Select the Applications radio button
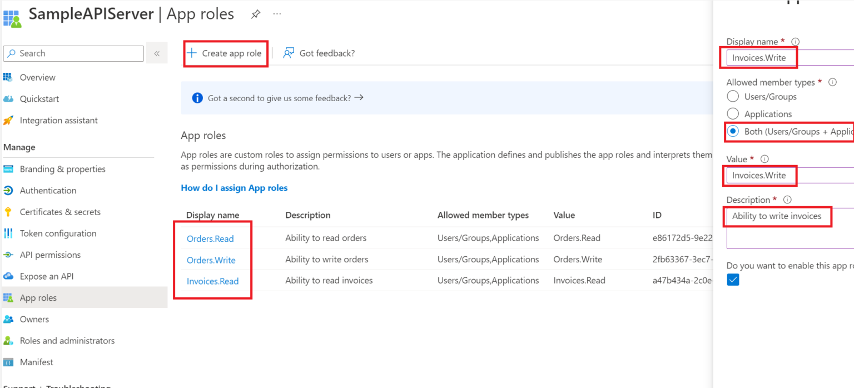The image size is (854, 388). [733, 114]
